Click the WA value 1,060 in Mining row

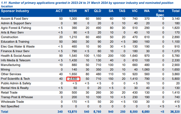(x=146, y=70)
